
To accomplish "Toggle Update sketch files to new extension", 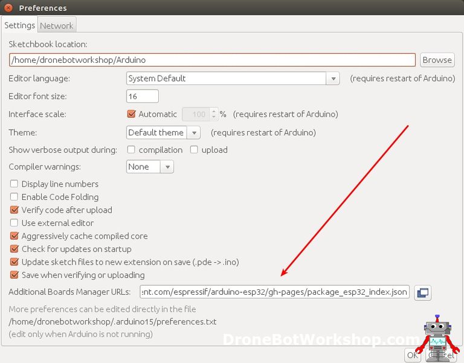I will click(14, 262).
